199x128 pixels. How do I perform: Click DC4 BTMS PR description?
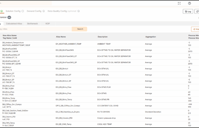103,100
